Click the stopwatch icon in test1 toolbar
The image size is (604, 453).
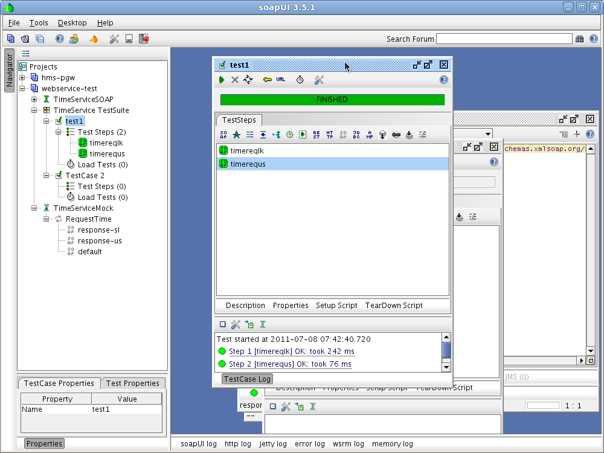[300, 80]
